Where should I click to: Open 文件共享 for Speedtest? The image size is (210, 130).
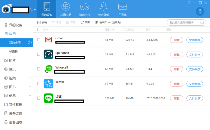195,55
